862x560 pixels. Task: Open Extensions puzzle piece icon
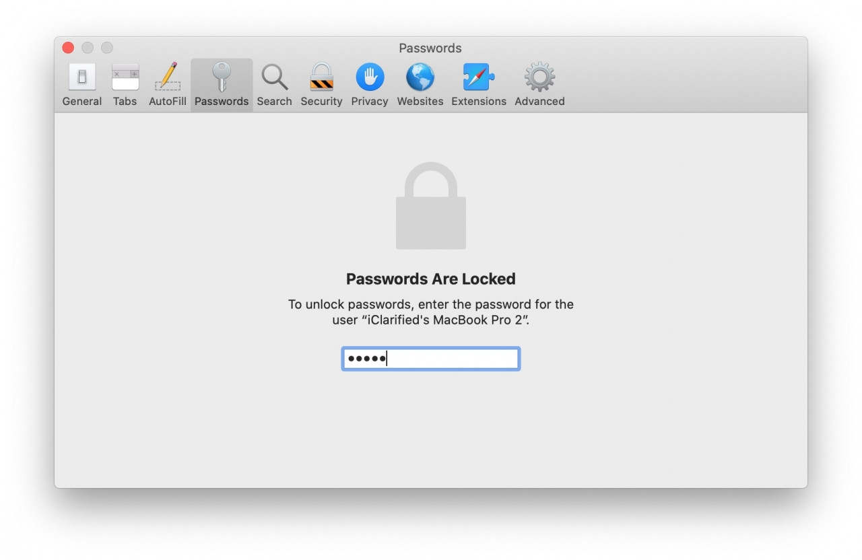point(479,77)
